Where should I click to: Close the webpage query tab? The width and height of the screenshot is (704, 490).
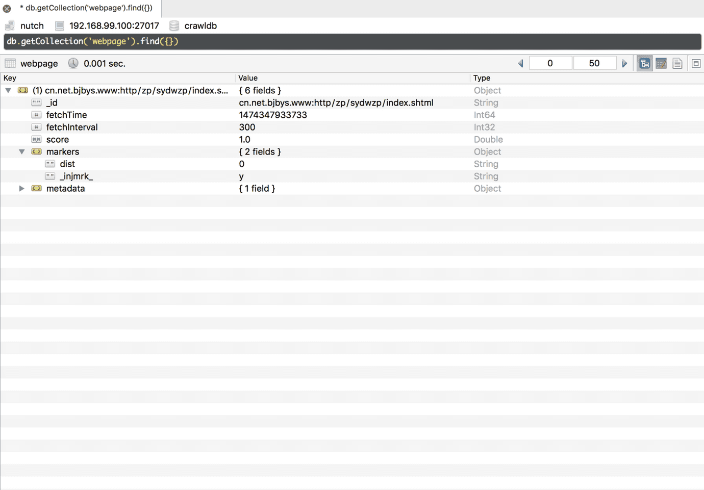click(7, 8)
